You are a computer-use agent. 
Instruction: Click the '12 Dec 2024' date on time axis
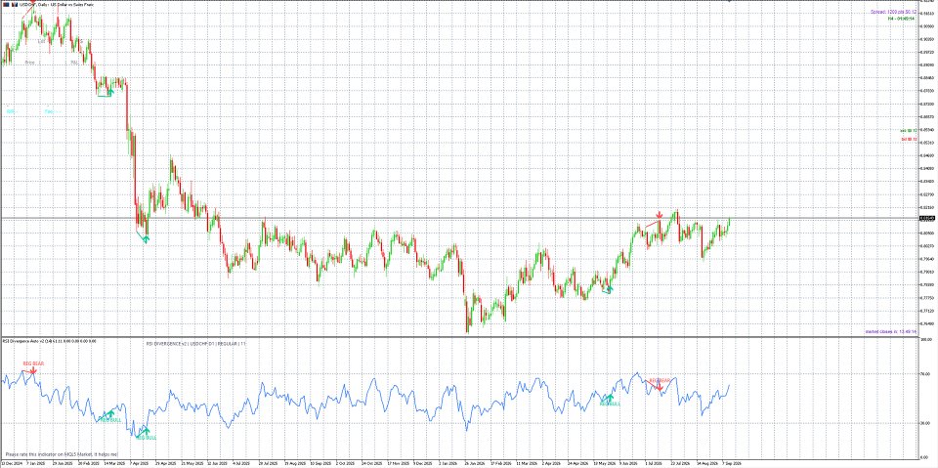click(x=11, y=463)
